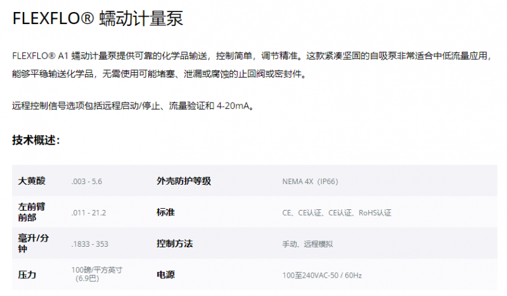507x296 pixels.
Task: Select the 技术概述 section heading
Action: 36,140
